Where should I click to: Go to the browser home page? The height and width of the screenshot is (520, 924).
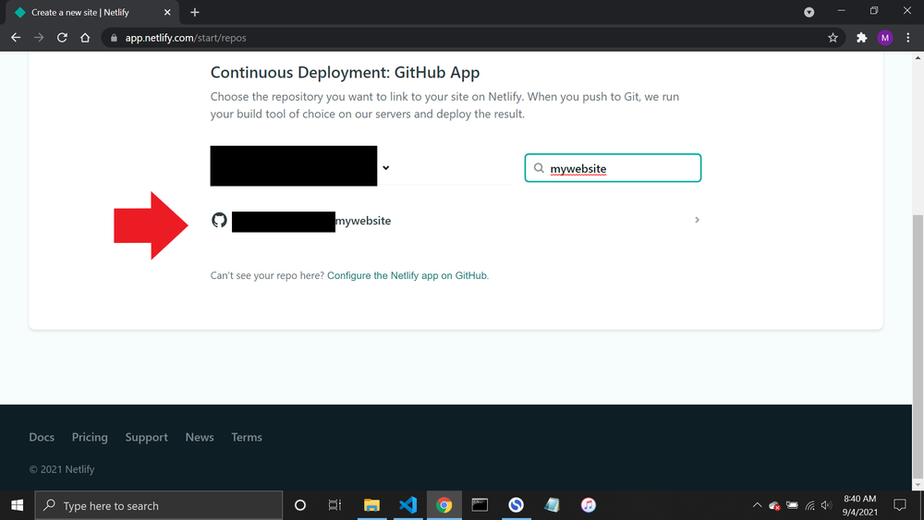[85, 38]
